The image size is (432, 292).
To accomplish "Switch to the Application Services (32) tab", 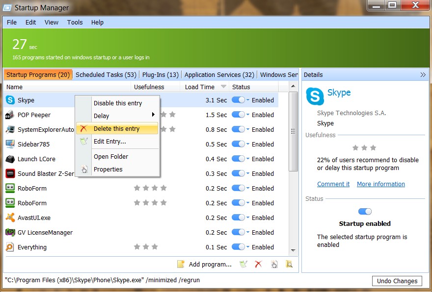I will [x=219, y=74].
